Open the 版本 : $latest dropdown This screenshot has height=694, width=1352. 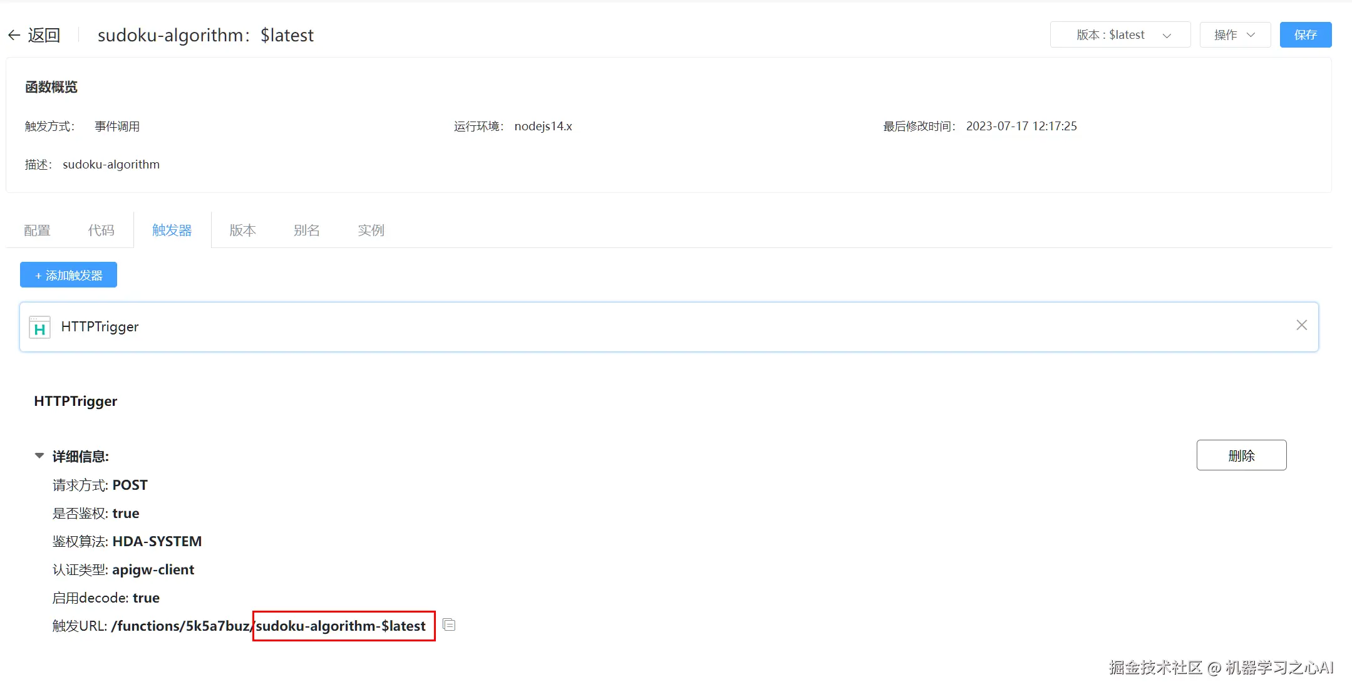[1120, 35]
